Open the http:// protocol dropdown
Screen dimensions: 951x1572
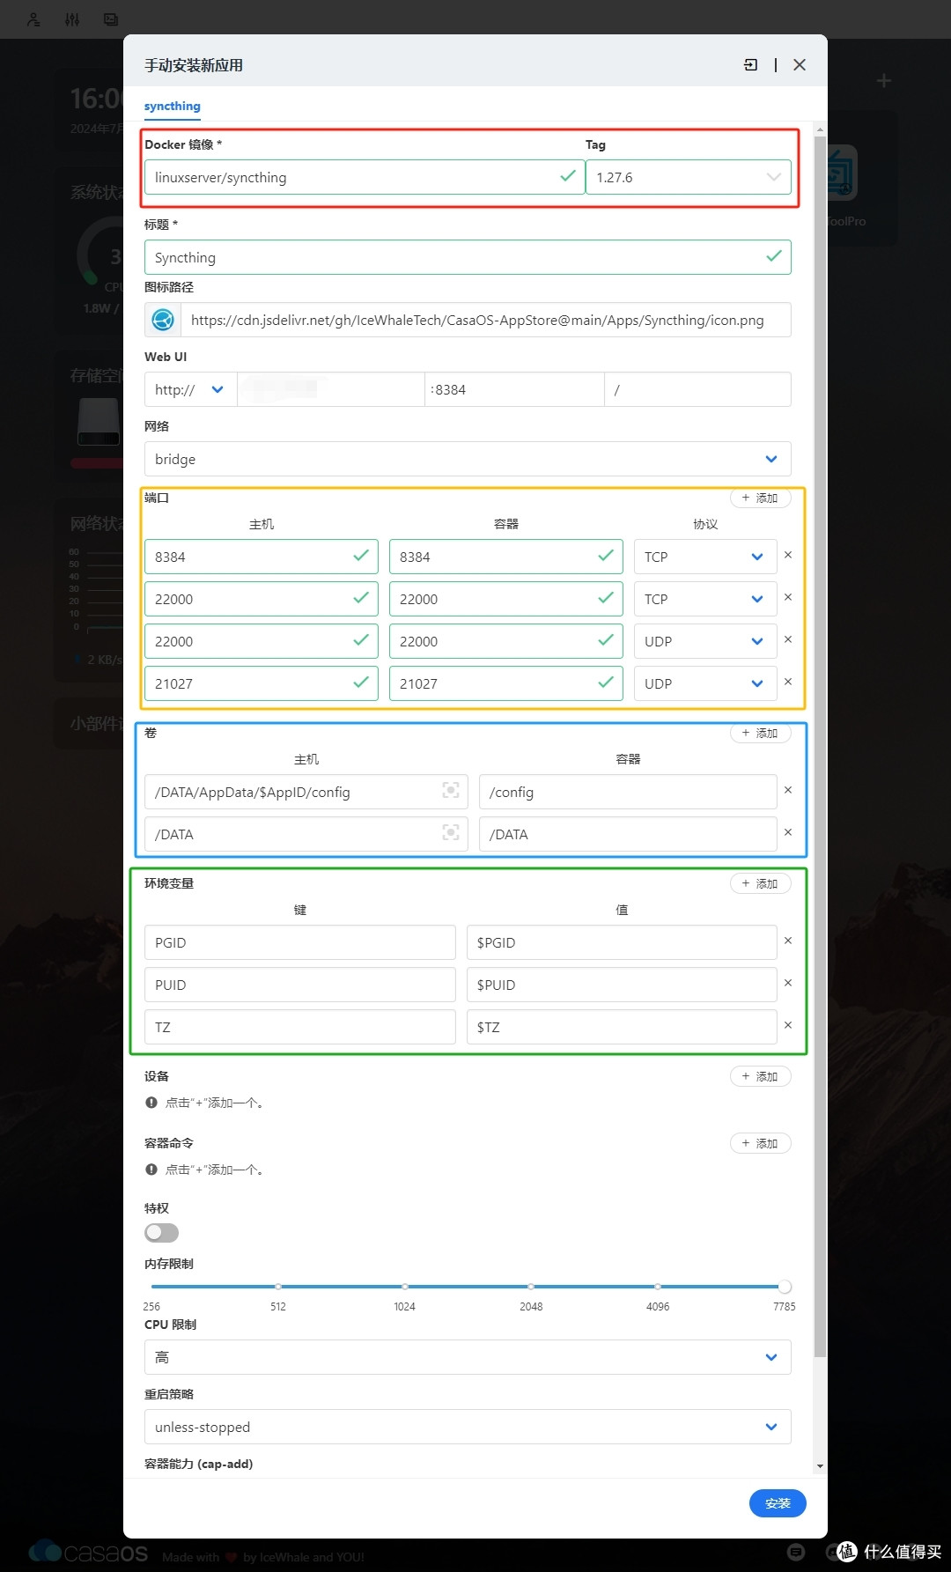[x=190, y=389]
